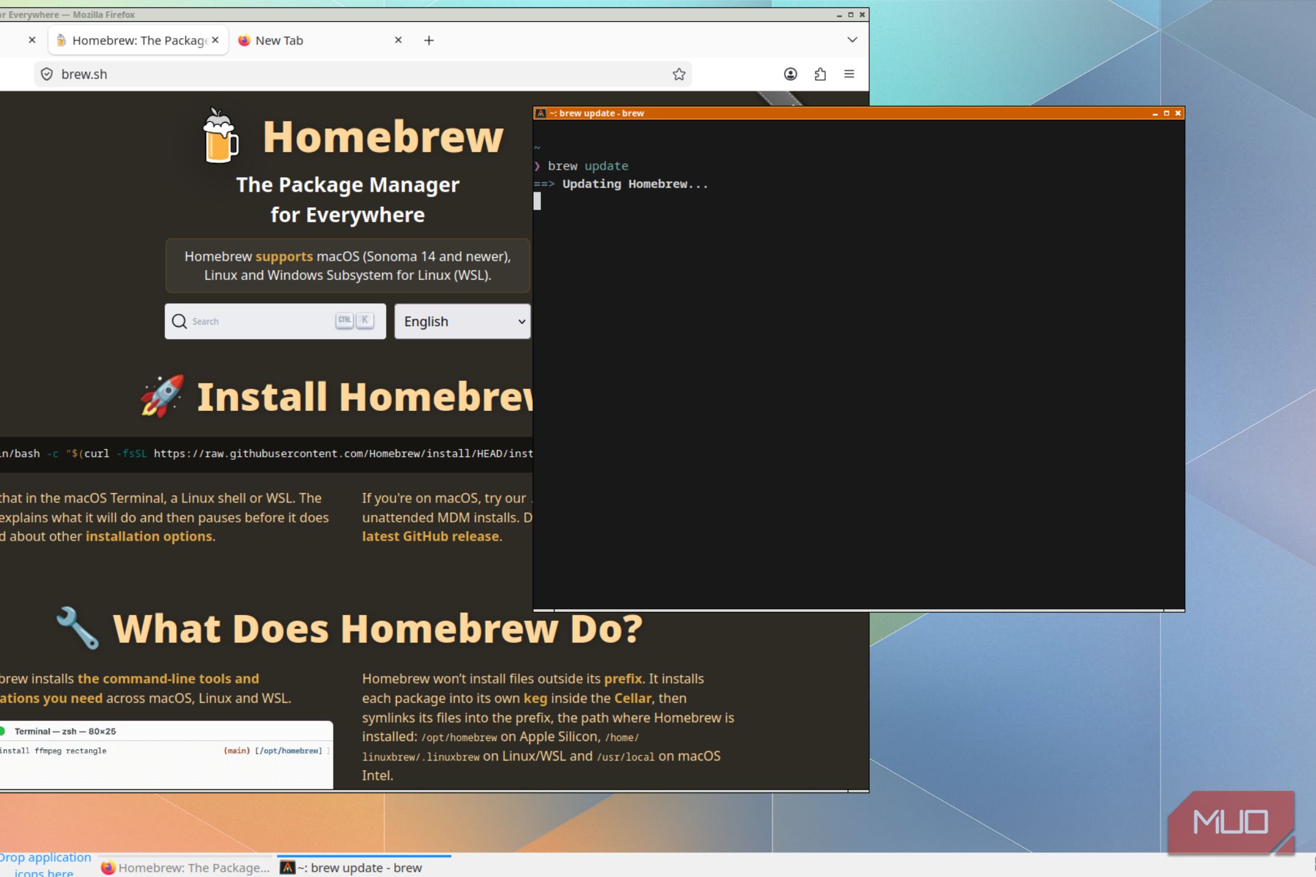Click the Homebrew beer mug logo

pos(220,136)
